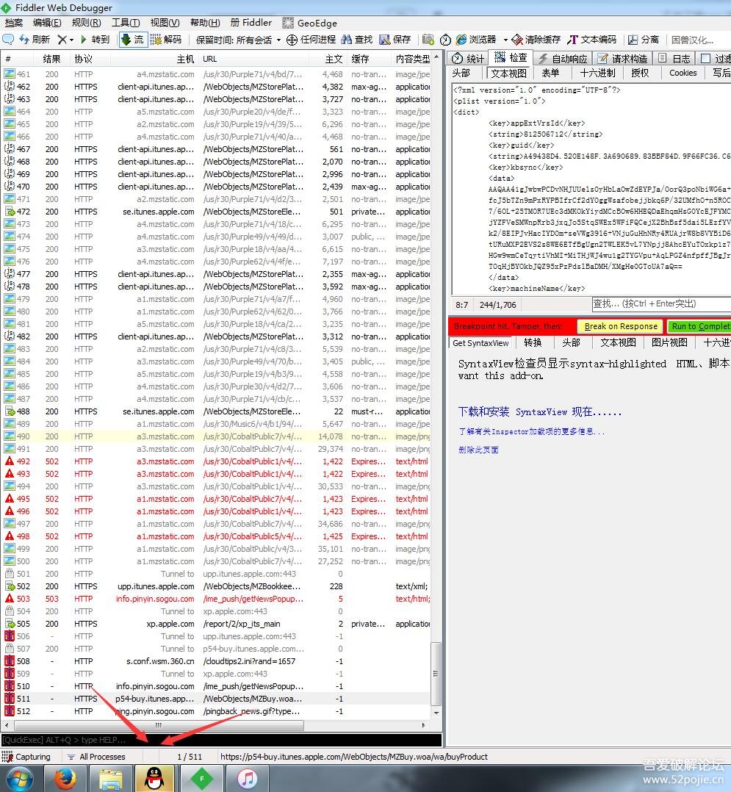Toggle the 解码 decode button
The width and height of the screenshot is (731, 792).
(166, 40)
